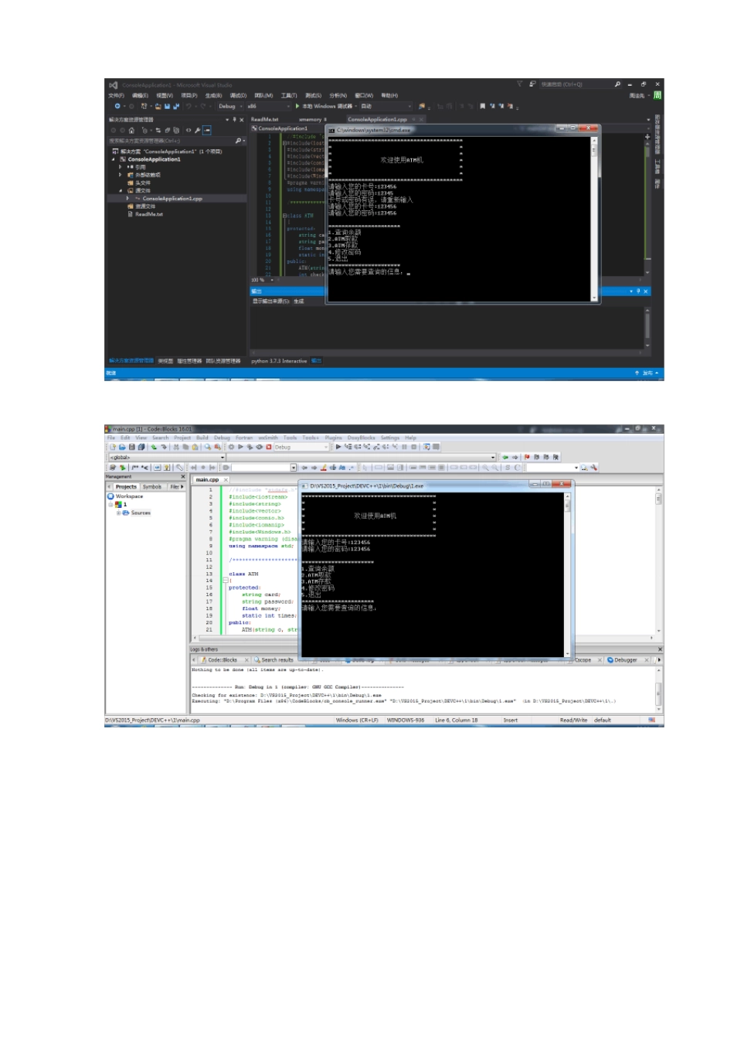The image size is (734, 1039).
Task: Click the Build gear icon in Code::Blocks
Action: tap(231, 447)
